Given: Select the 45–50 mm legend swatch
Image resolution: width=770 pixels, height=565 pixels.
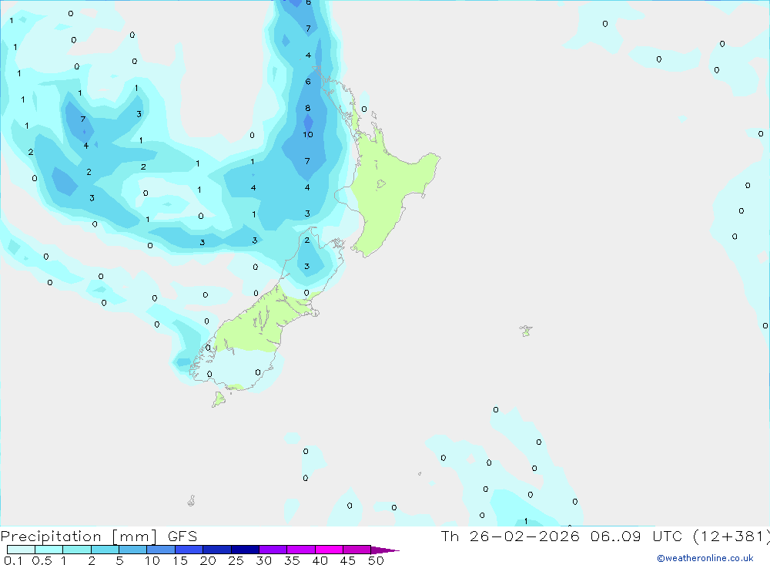Looking at the screenshot, I should coord(357,550).
